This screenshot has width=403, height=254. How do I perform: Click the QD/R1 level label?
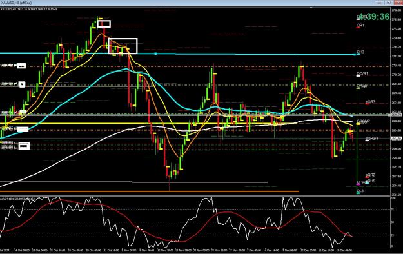click(362, 73)
